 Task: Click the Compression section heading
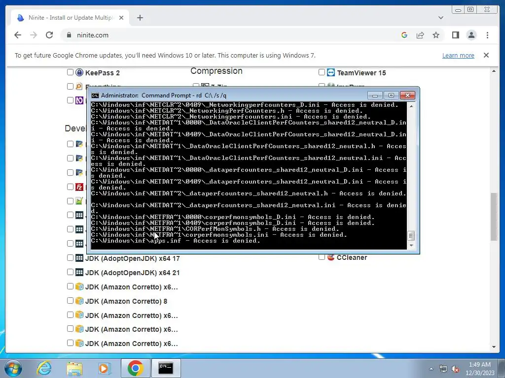216,71
